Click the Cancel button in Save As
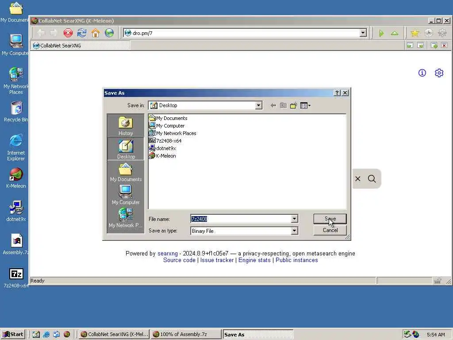Viewport: 453px width, 340px height. (330, 230)
